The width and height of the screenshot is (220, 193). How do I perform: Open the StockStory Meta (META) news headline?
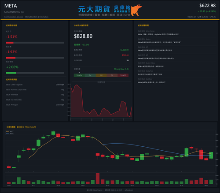[151, 82]
